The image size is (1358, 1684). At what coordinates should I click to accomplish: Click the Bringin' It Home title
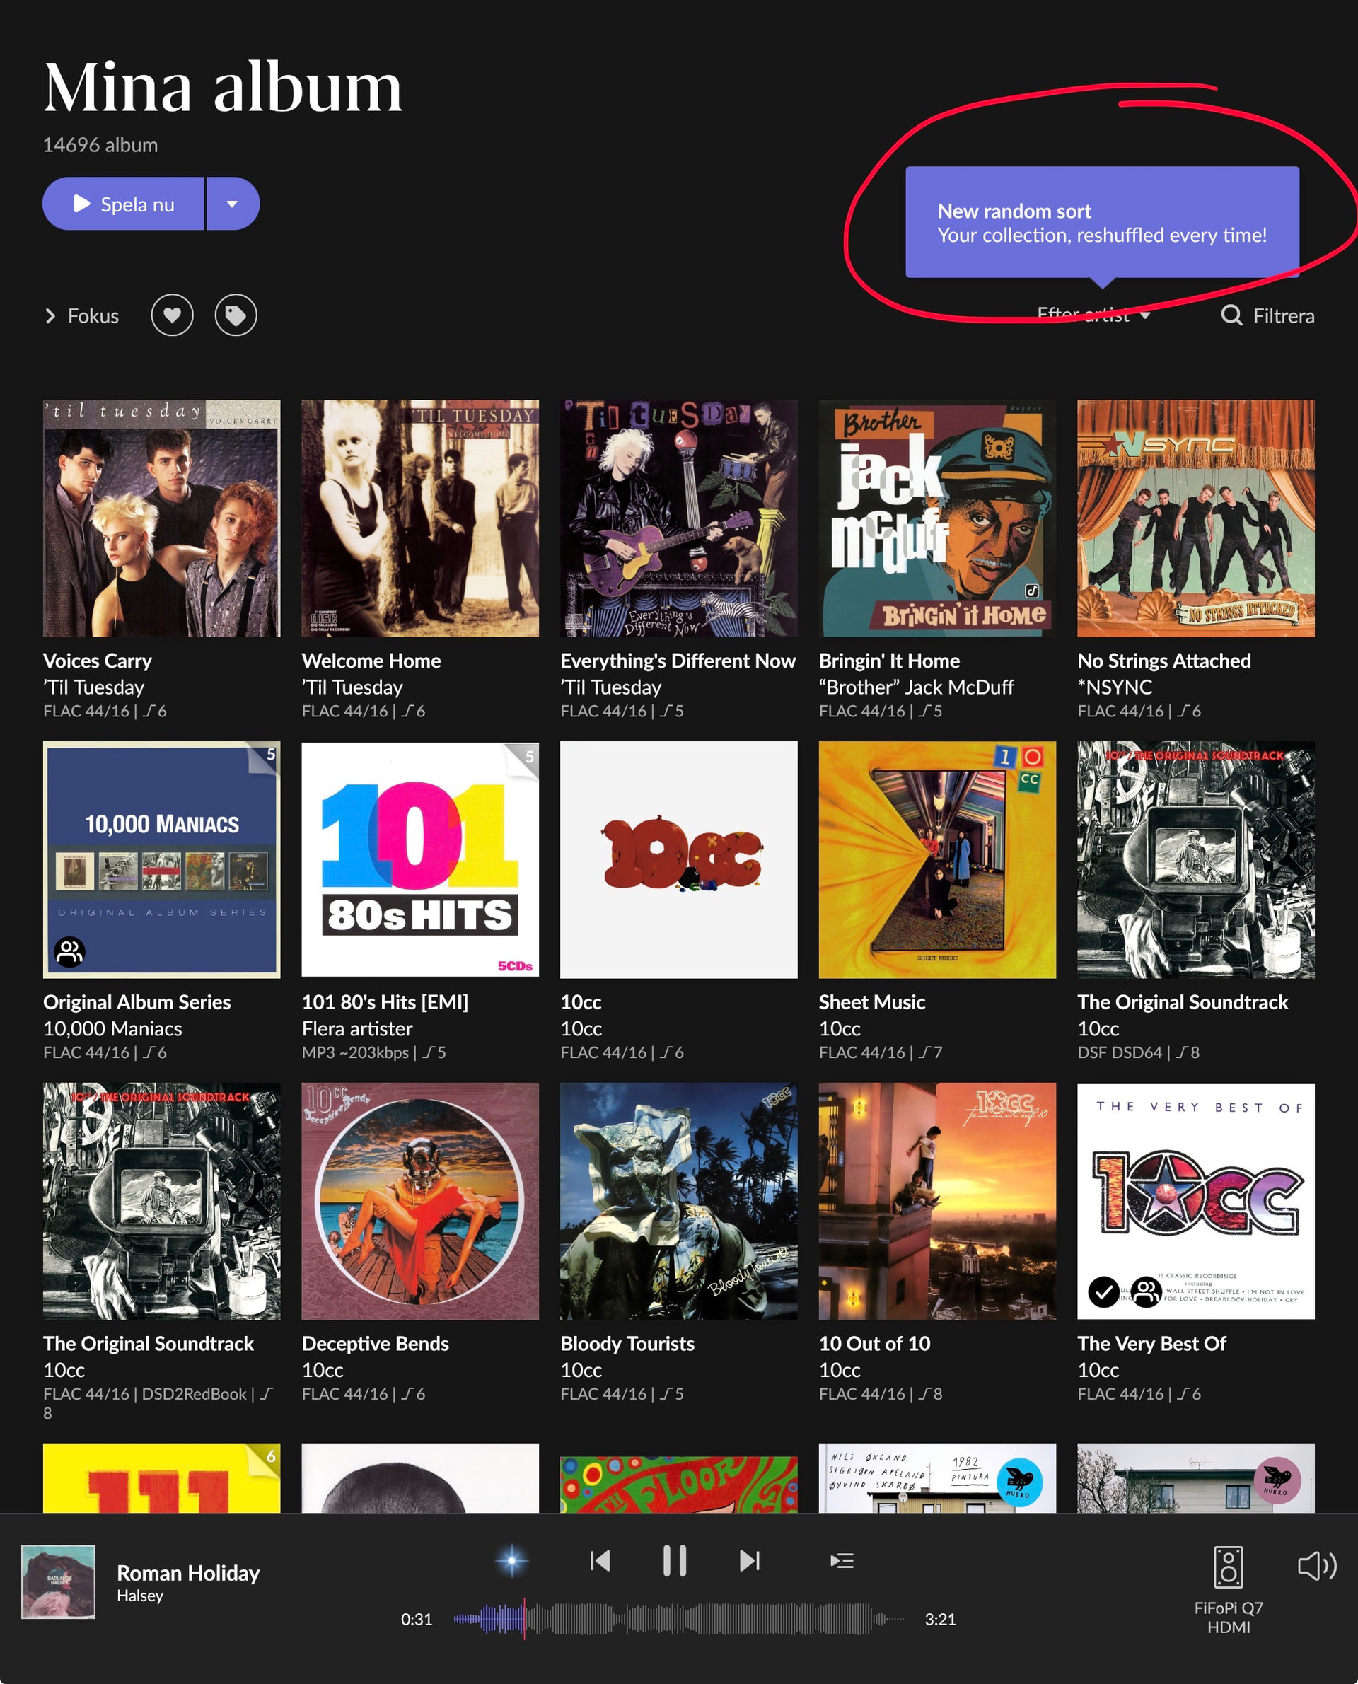890,661
